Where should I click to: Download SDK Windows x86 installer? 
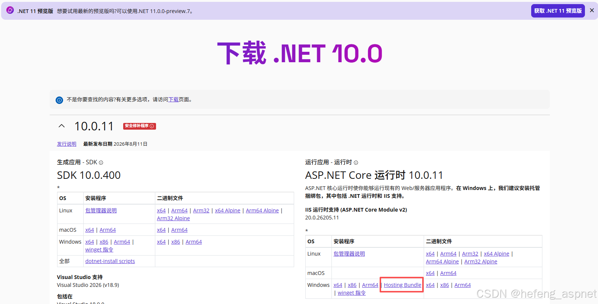[x=104, y=242]
